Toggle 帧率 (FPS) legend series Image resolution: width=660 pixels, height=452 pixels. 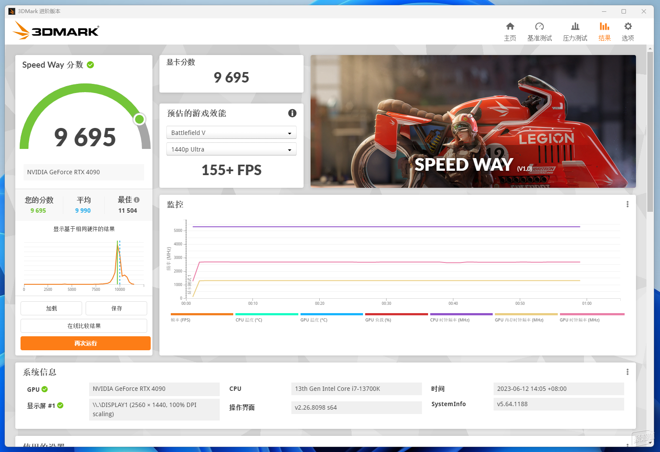pyautogui.click(x=202, y=318)
